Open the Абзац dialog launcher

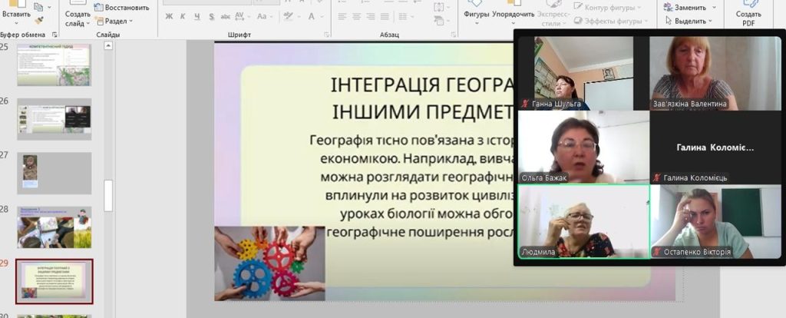point(453,35)
